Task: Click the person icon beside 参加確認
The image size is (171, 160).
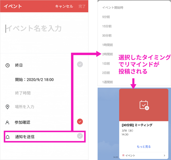Action: pyautogui.click(x=7, y=122)
